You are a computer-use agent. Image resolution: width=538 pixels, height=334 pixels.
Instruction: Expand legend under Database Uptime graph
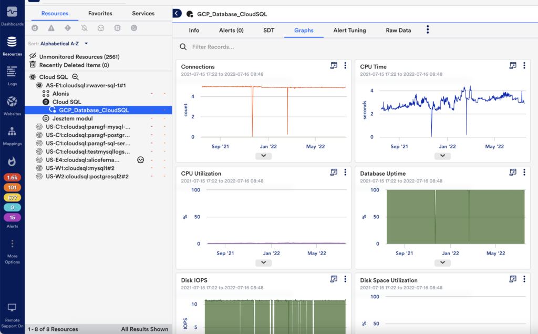(x=442, y=262)
